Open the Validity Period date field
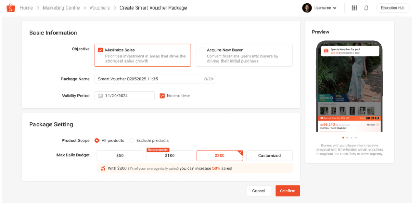The image size is (412, 203). 125,96
